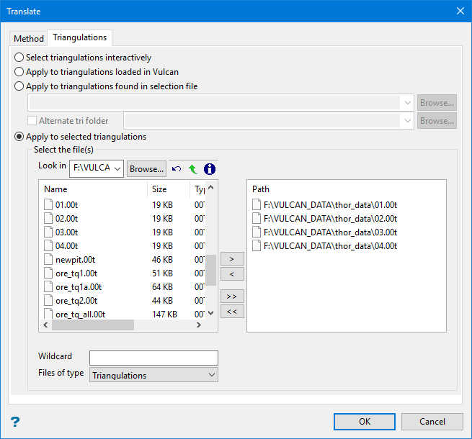The height and width of the screenshot is (439, 472).
Task: Click the horizontal scrollbar in file list
Action: click(x=92, y=325)
